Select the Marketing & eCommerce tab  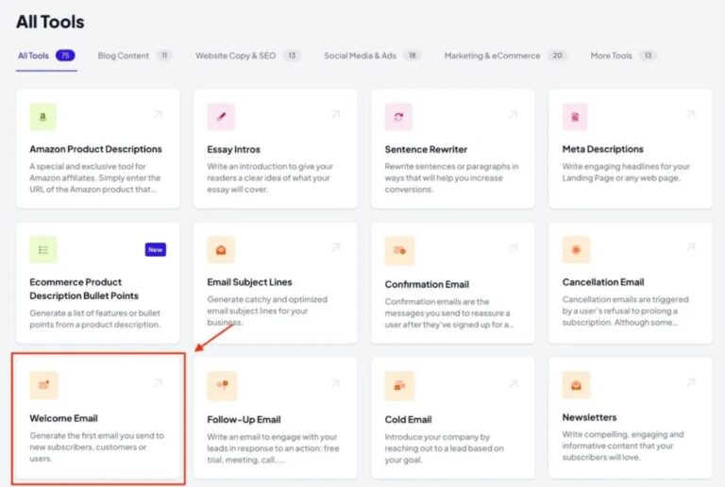[x=494, y=56]
